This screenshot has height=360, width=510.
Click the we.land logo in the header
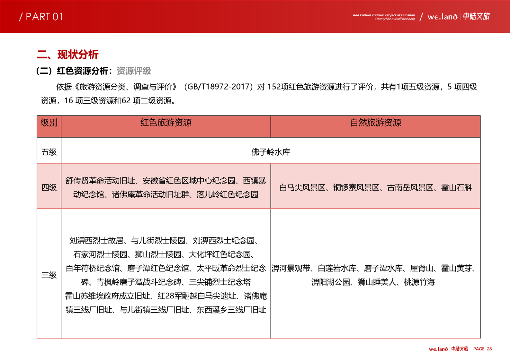tap(443, 17)
